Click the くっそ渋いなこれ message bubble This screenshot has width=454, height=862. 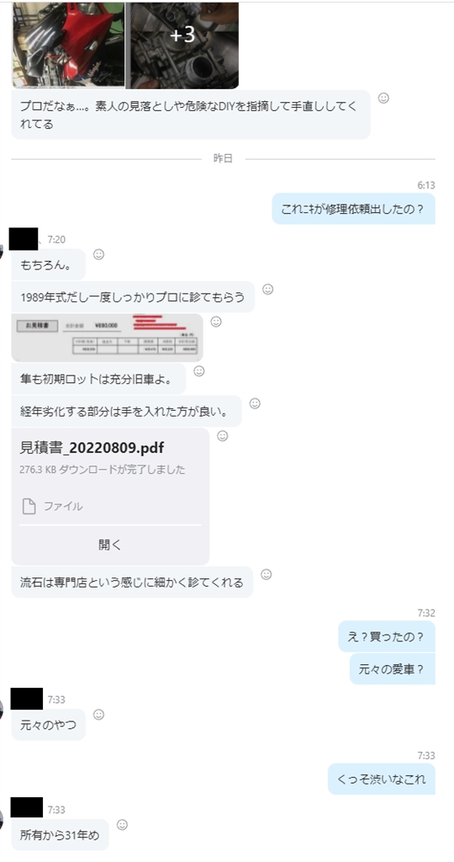(382, 779)
